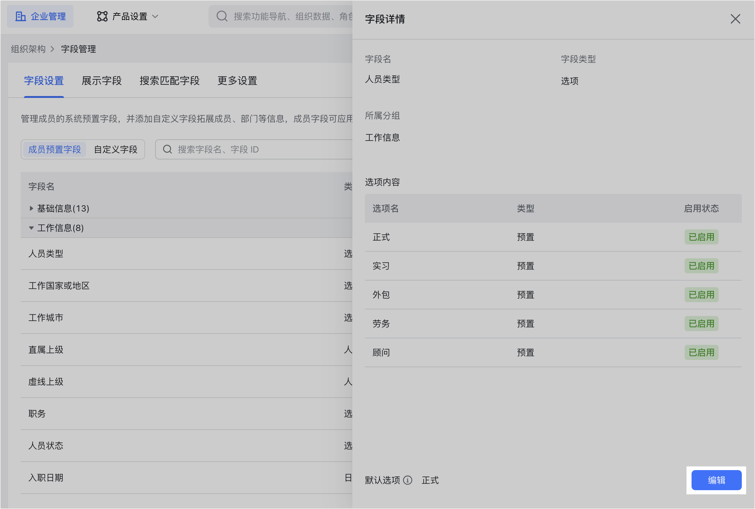Switch to 搜索匹配字段 tab
The width and height of the screenshot is (755, 509).
pyautogui.click(x=169, y=81)
